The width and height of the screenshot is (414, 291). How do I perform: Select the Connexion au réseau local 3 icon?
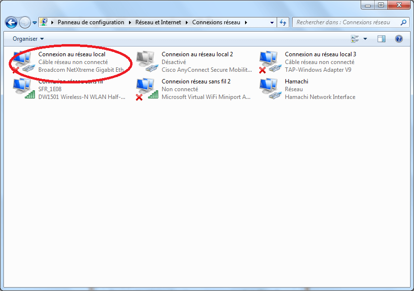tap(270, 62)
